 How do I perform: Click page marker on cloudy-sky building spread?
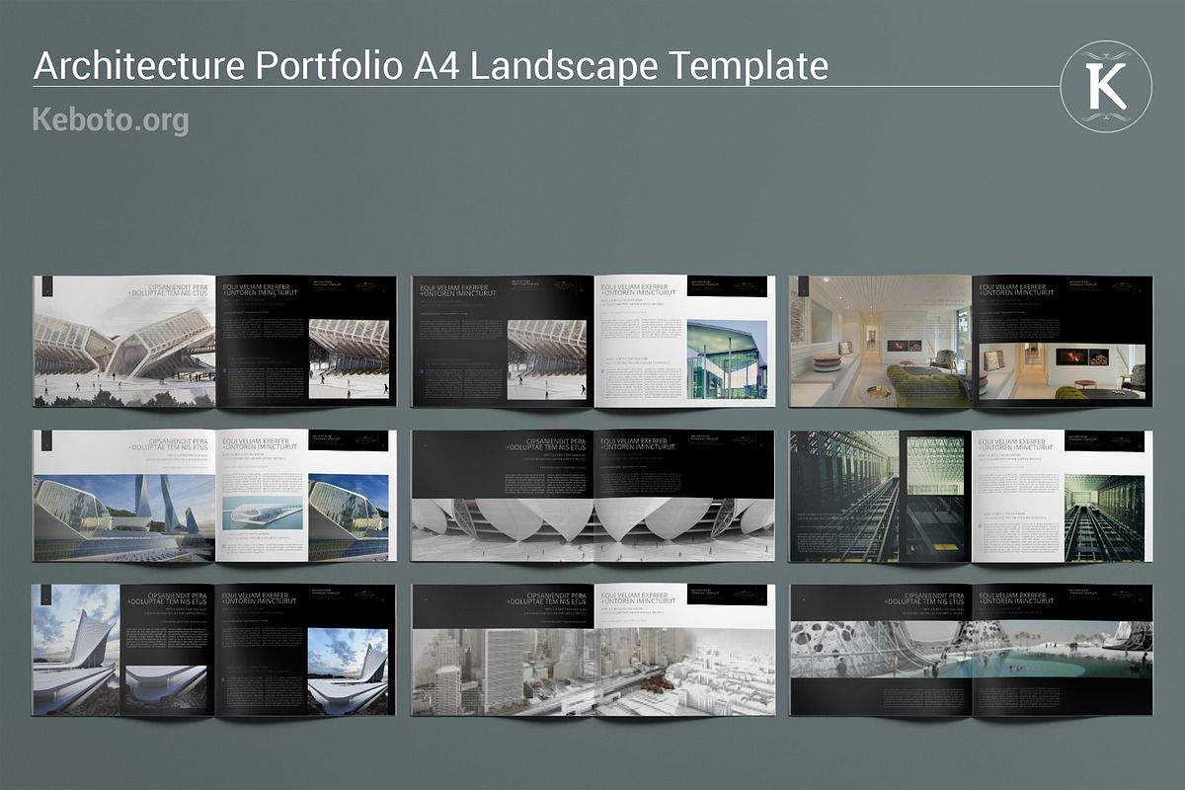44,594
